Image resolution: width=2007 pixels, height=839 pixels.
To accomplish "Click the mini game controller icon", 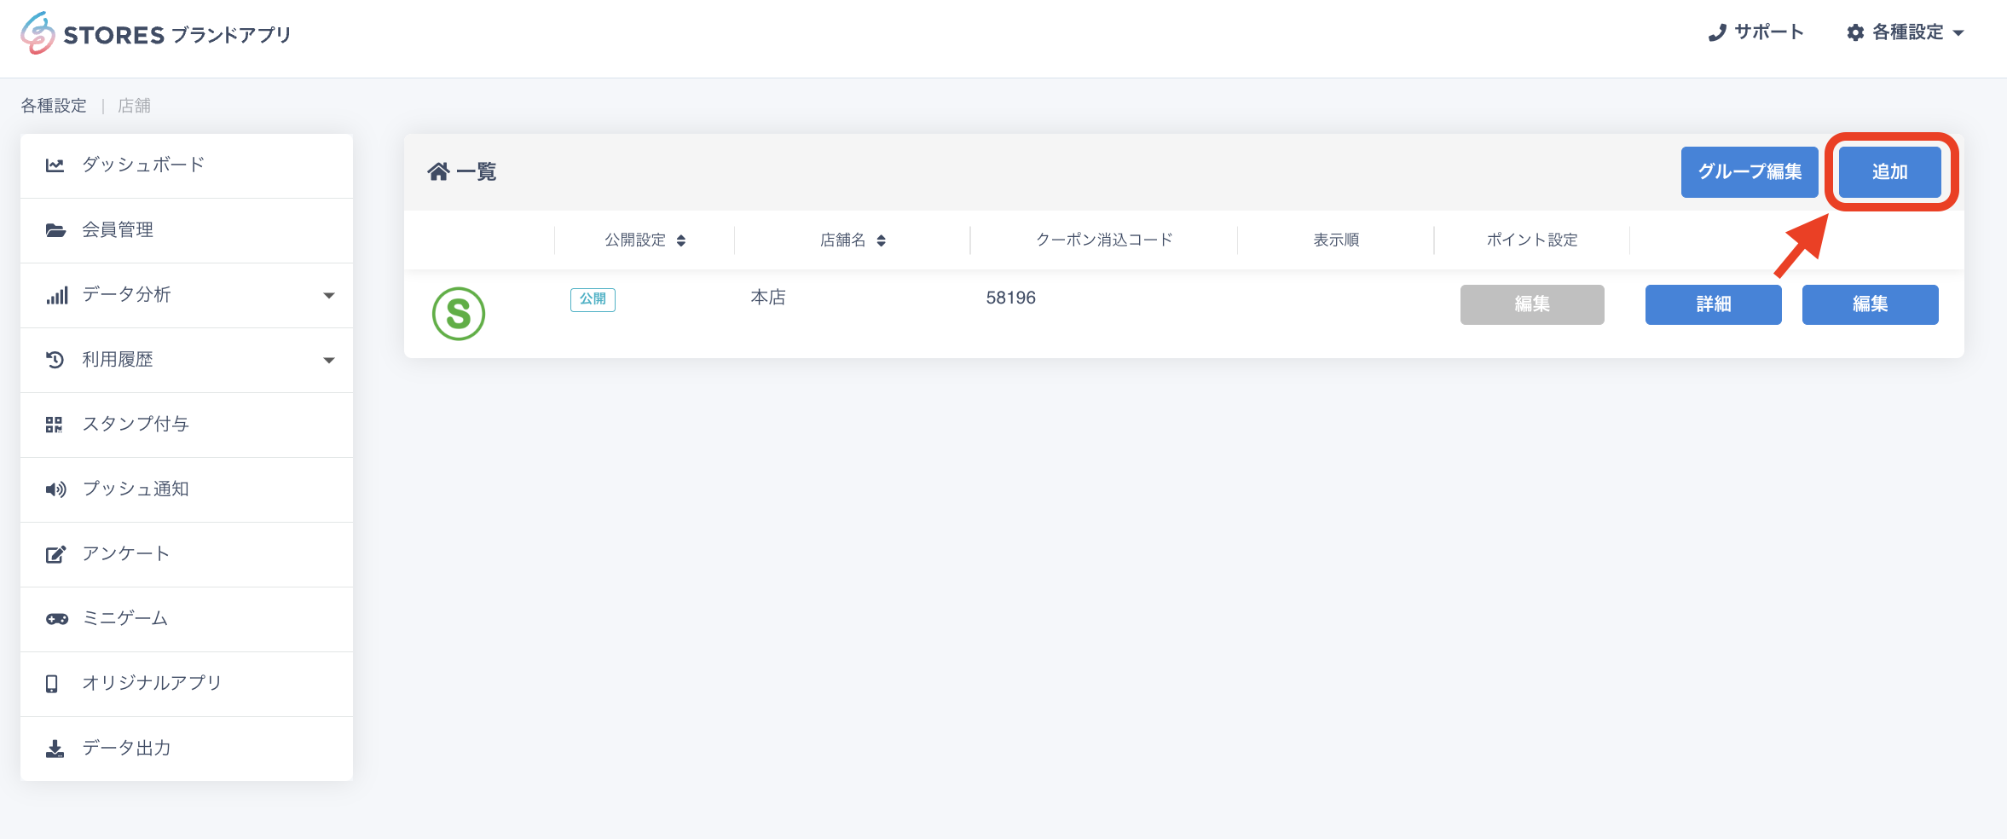I will point(56,619).
